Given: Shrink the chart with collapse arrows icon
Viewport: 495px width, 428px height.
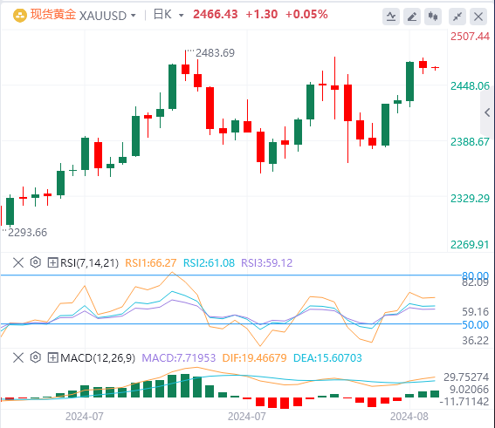Looking at the screenshot, I should coord(457,17).
